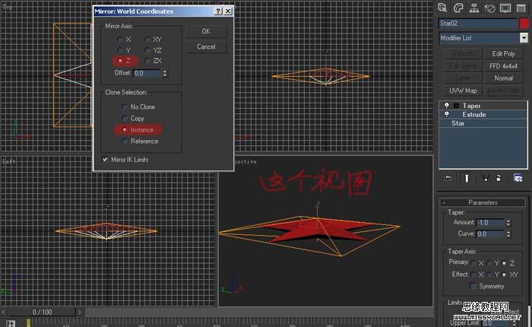
Task: Click the 0 / 100 time slider
Action: pyautogui.click(x=42, y=312)
